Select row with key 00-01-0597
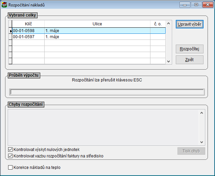The width and height of the screenshot is (215, 176). [x=24, y=37]
